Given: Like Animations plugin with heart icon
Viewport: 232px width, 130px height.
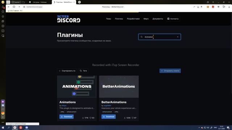Looking at the screenshot, I should point(91,118).
